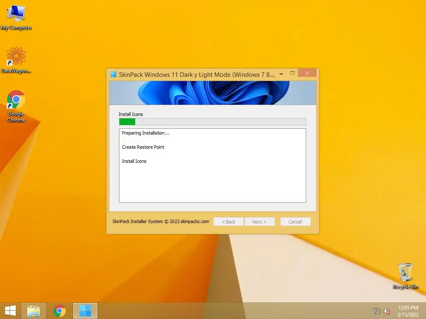
Task: Click the 'Install Icons' status label above progress bar
Action: point(131,114)
